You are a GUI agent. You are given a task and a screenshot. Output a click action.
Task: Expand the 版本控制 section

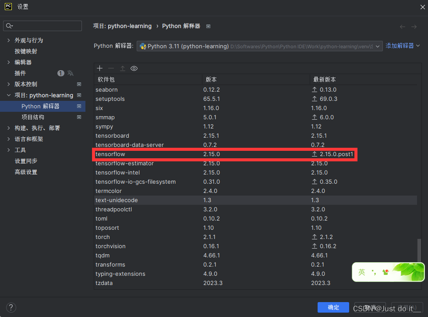pyautogui.click(x=8, y=84)
